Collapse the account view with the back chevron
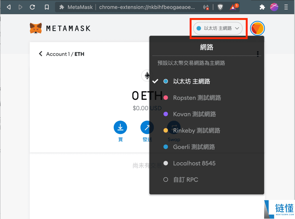Image resolution: width=295 pixels, height=219 pixels. [x=40, y=54]
